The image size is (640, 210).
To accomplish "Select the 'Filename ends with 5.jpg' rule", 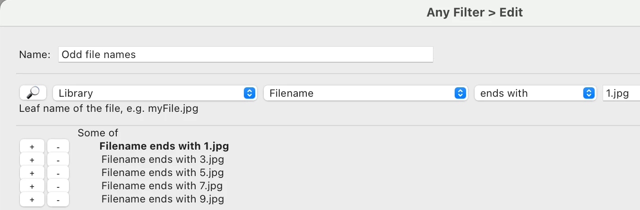I will point(163,173).
